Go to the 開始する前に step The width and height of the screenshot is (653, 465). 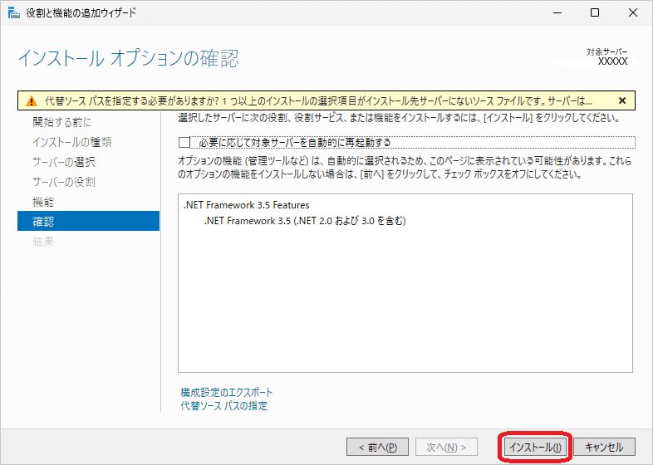pos(61,122)
